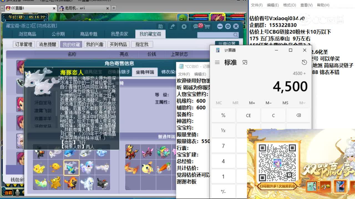Open 帮助(H) menu in background Notepad

click(323, 5)
